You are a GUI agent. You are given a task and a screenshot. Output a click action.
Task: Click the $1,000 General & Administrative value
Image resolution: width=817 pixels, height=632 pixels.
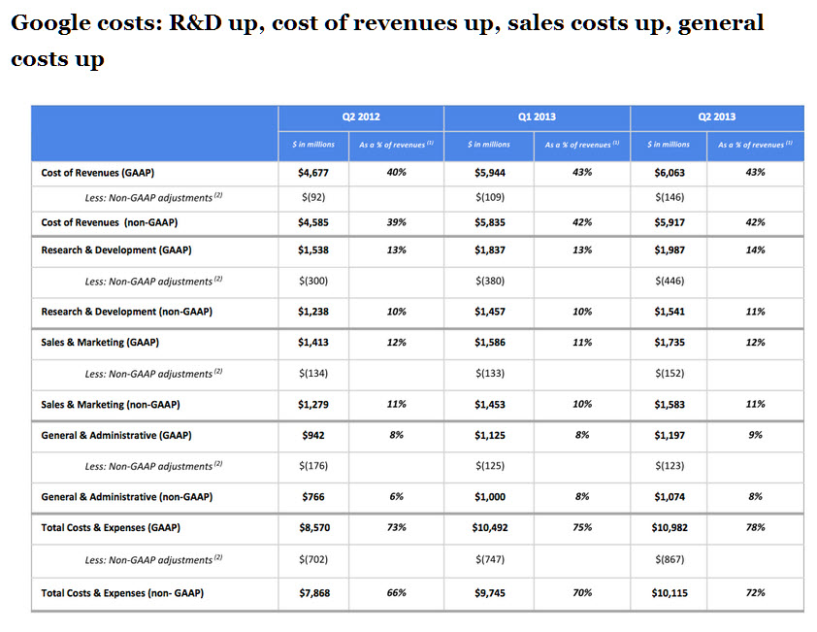pos(490,496)
